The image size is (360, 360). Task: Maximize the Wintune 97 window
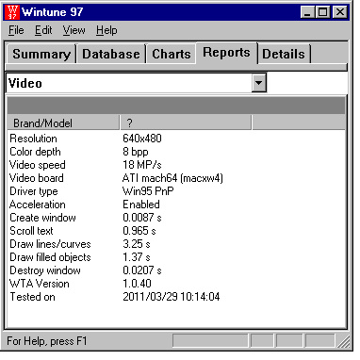pos(323,12)
